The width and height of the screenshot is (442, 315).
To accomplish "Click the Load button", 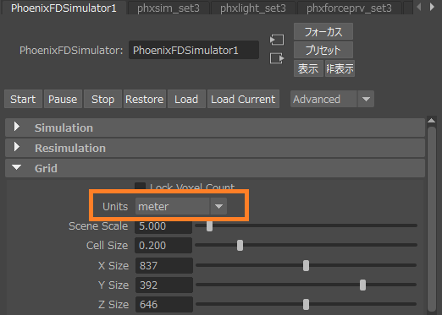I will coord(186,99).
